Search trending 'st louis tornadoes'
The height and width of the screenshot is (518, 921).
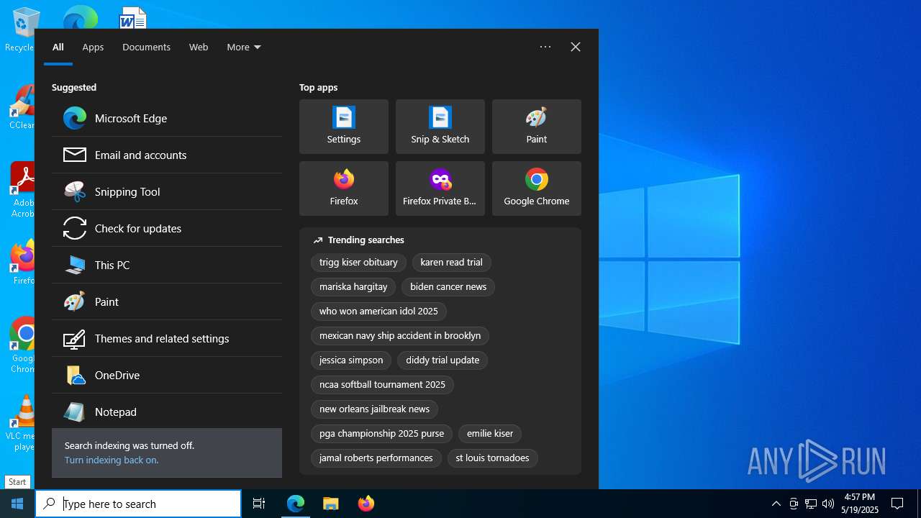(492, 458)
